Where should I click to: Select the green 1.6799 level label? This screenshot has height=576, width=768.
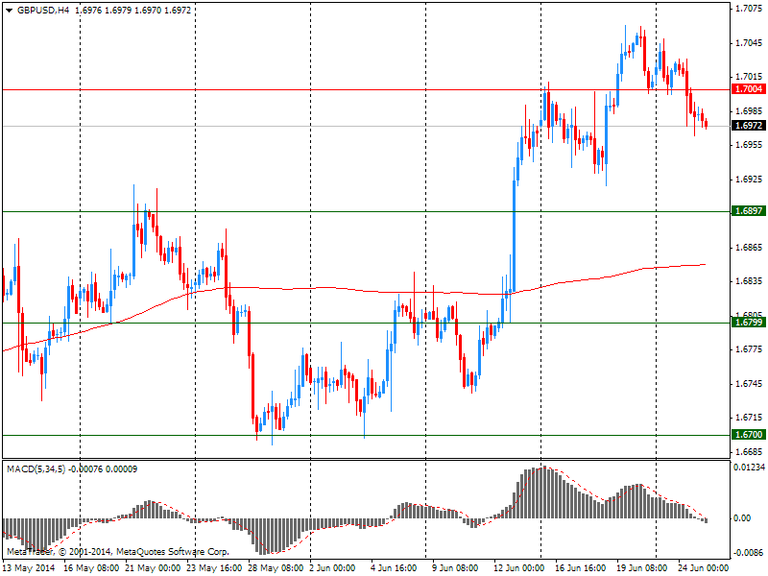[x=749, y=322]
